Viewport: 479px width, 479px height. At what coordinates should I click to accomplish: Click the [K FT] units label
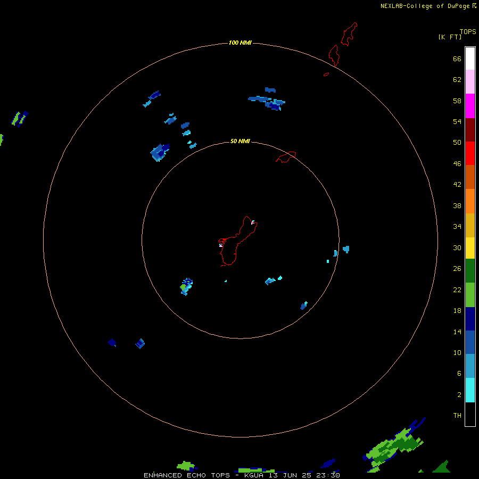[x=450, y=37]
